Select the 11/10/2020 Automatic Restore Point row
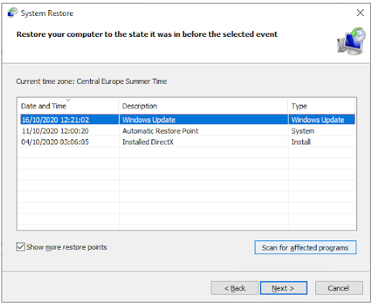The image size is (373, 304). [188, 131]
